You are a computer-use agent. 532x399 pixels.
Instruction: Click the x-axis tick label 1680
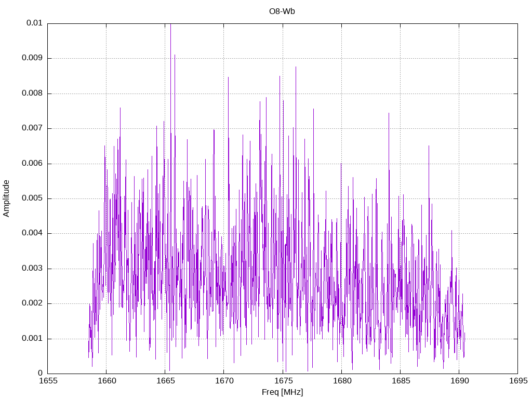coord(342,381)
